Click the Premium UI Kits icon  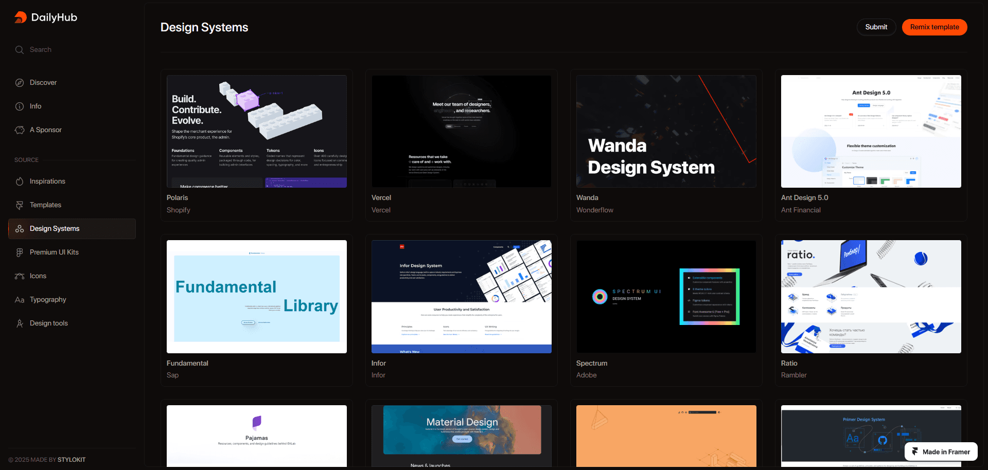20,252
